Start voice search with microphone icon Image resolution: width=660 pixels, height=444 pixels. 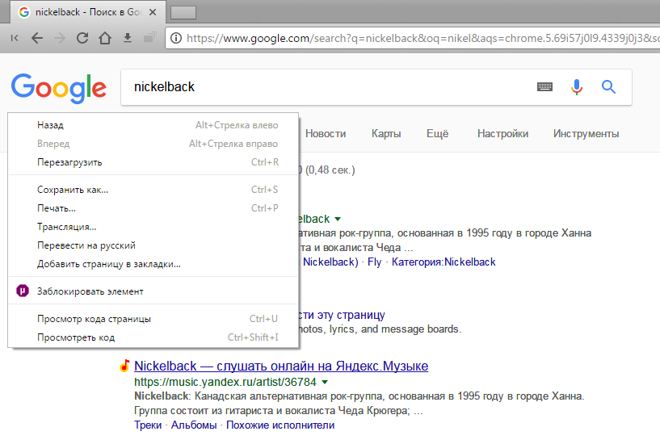(x=577, y=87)
